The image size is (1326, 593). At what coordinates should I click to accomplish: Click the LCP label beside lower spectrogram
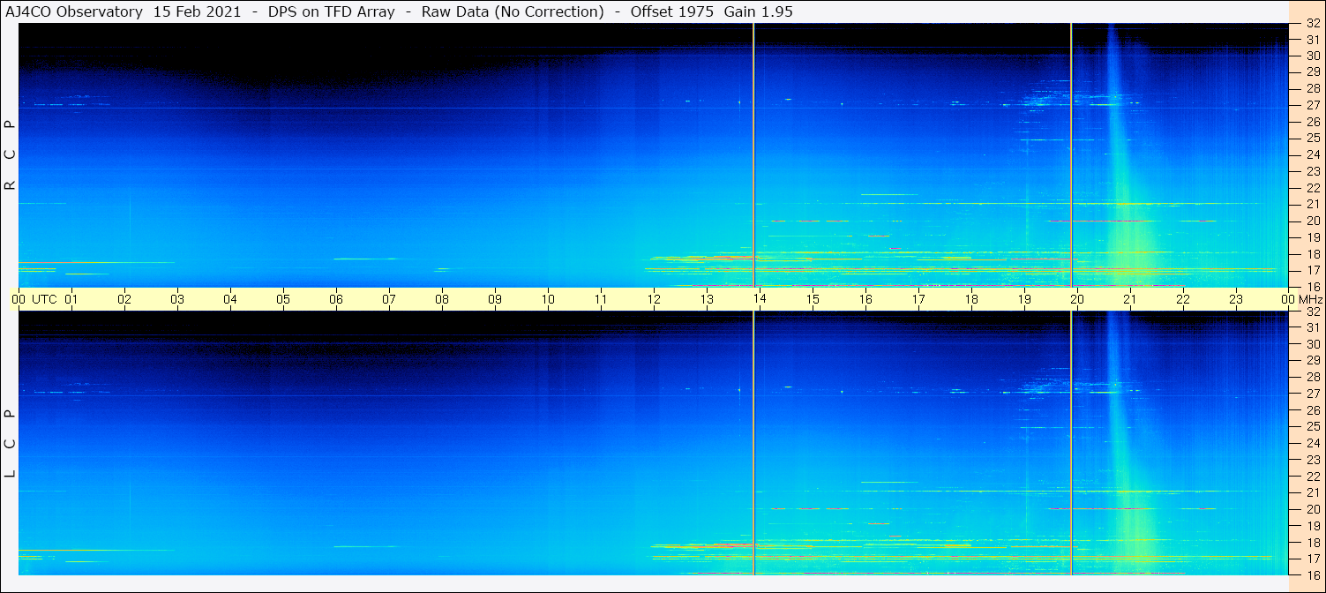(x=11, y=444)
